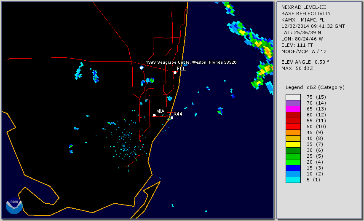The width and height of the screenshot is (364, 221).
Task: Click the 'ELEV: 111 FT' text
Action: (x=297, y=45)
